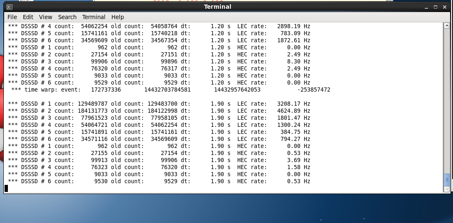Screen dimensions: 453x223
Task: Click count value 76323
Action: coord(99,167)
